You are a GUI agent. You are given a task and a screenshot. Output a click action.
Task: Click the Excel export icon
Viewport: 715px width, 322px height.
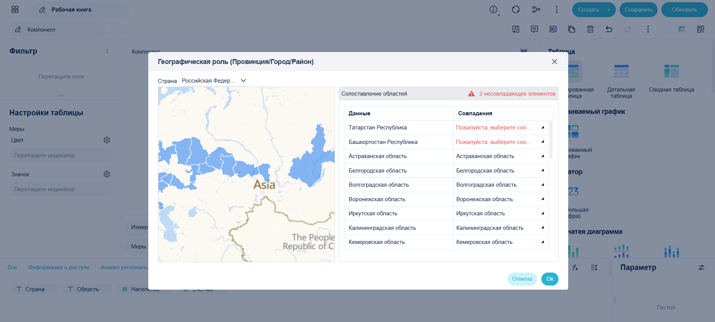click(553, 29)
